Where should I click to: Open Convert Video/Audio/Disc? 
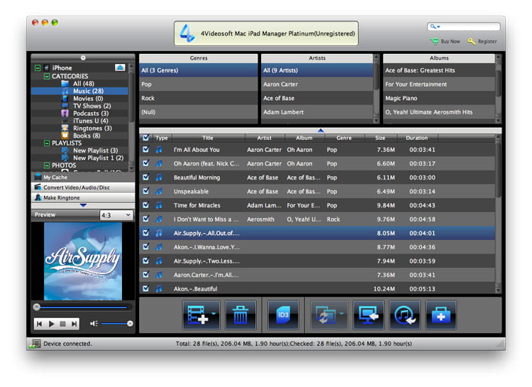click(x=83, y=187)
